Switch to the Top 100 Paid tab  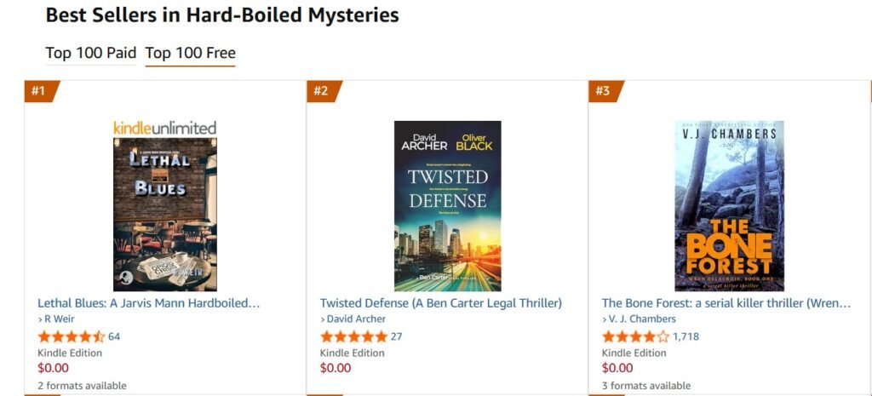pyautogui.click(x=90, y=53)
